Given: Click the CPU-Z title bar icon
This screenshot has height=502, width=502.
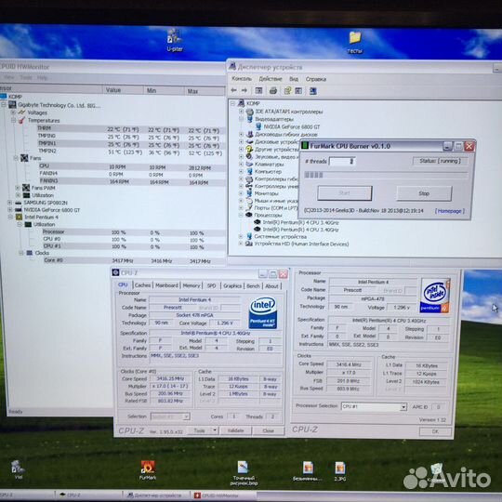Looking at the screenshot, I should tap(115, 272).
